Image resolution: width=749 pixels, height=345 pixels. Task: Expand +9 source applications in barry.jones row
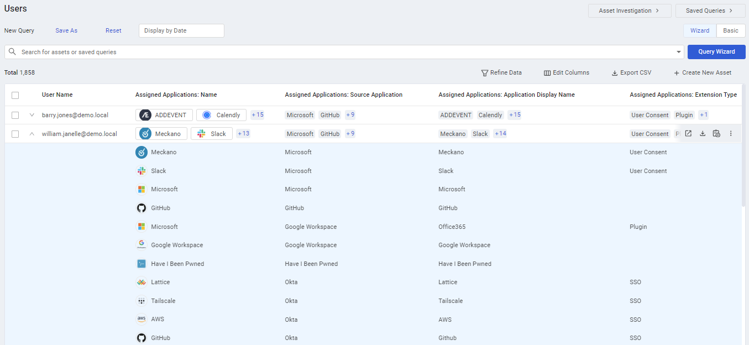tap(350, 115)
